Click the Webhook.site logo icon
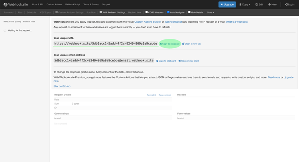 6,4
